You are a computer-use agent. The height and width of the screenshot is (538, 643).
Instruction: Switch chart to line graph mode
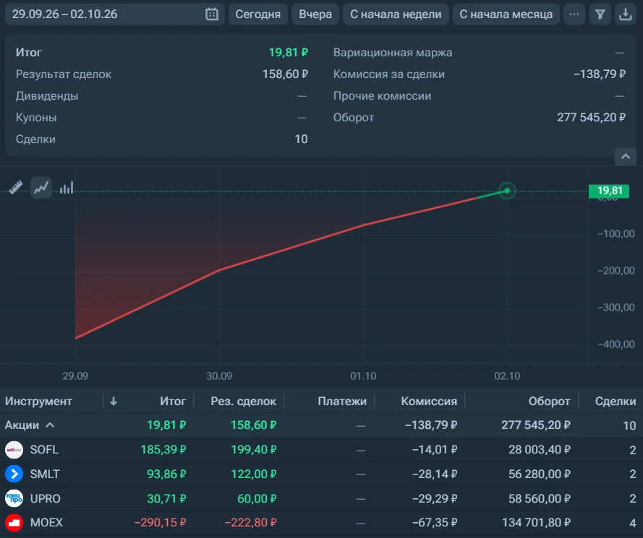(41, 188)
